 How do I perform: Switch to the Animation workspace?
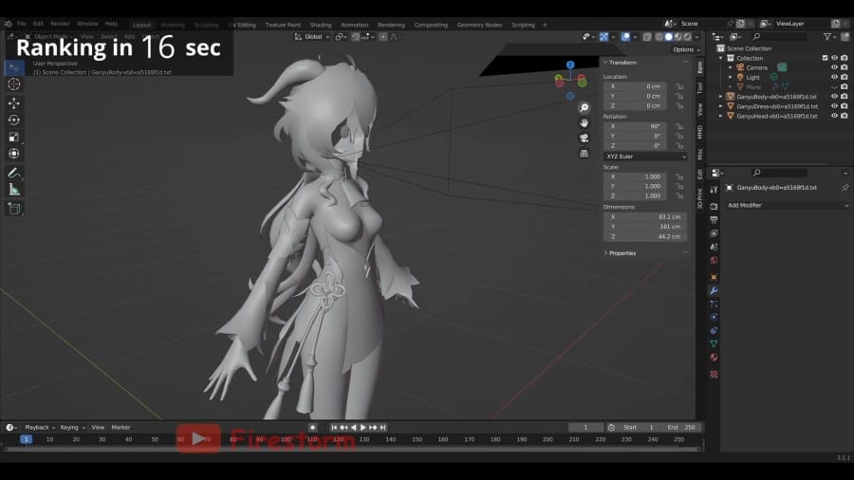[x=355, y=25]
